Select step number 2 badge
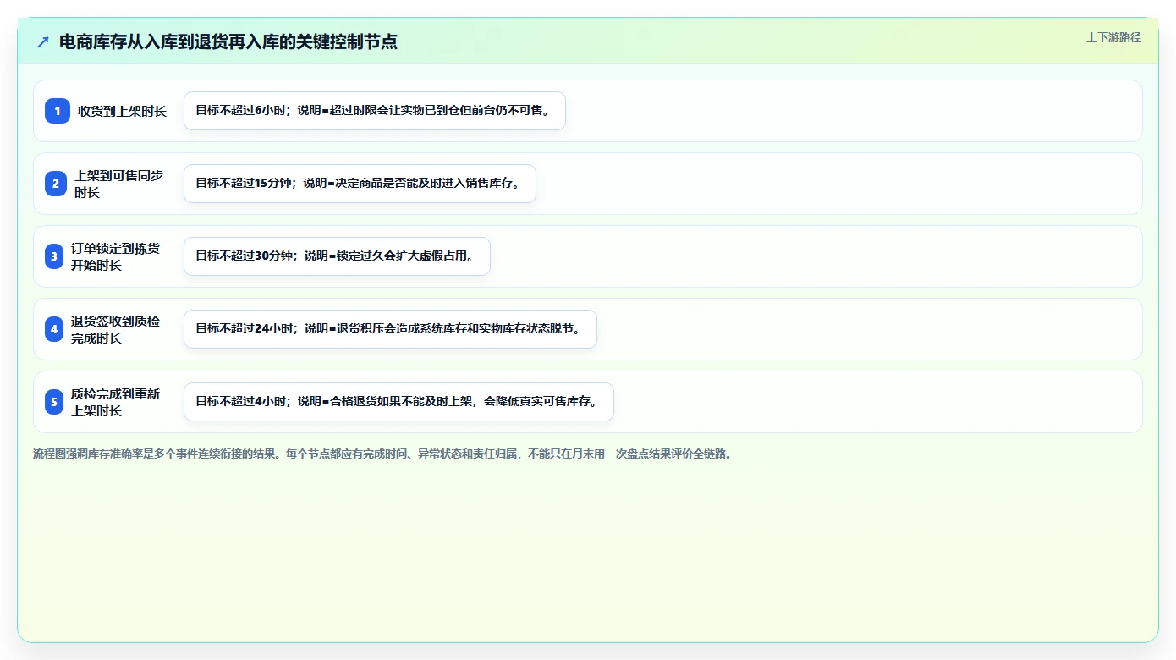 pyautogui.click(x=55, y=184)
